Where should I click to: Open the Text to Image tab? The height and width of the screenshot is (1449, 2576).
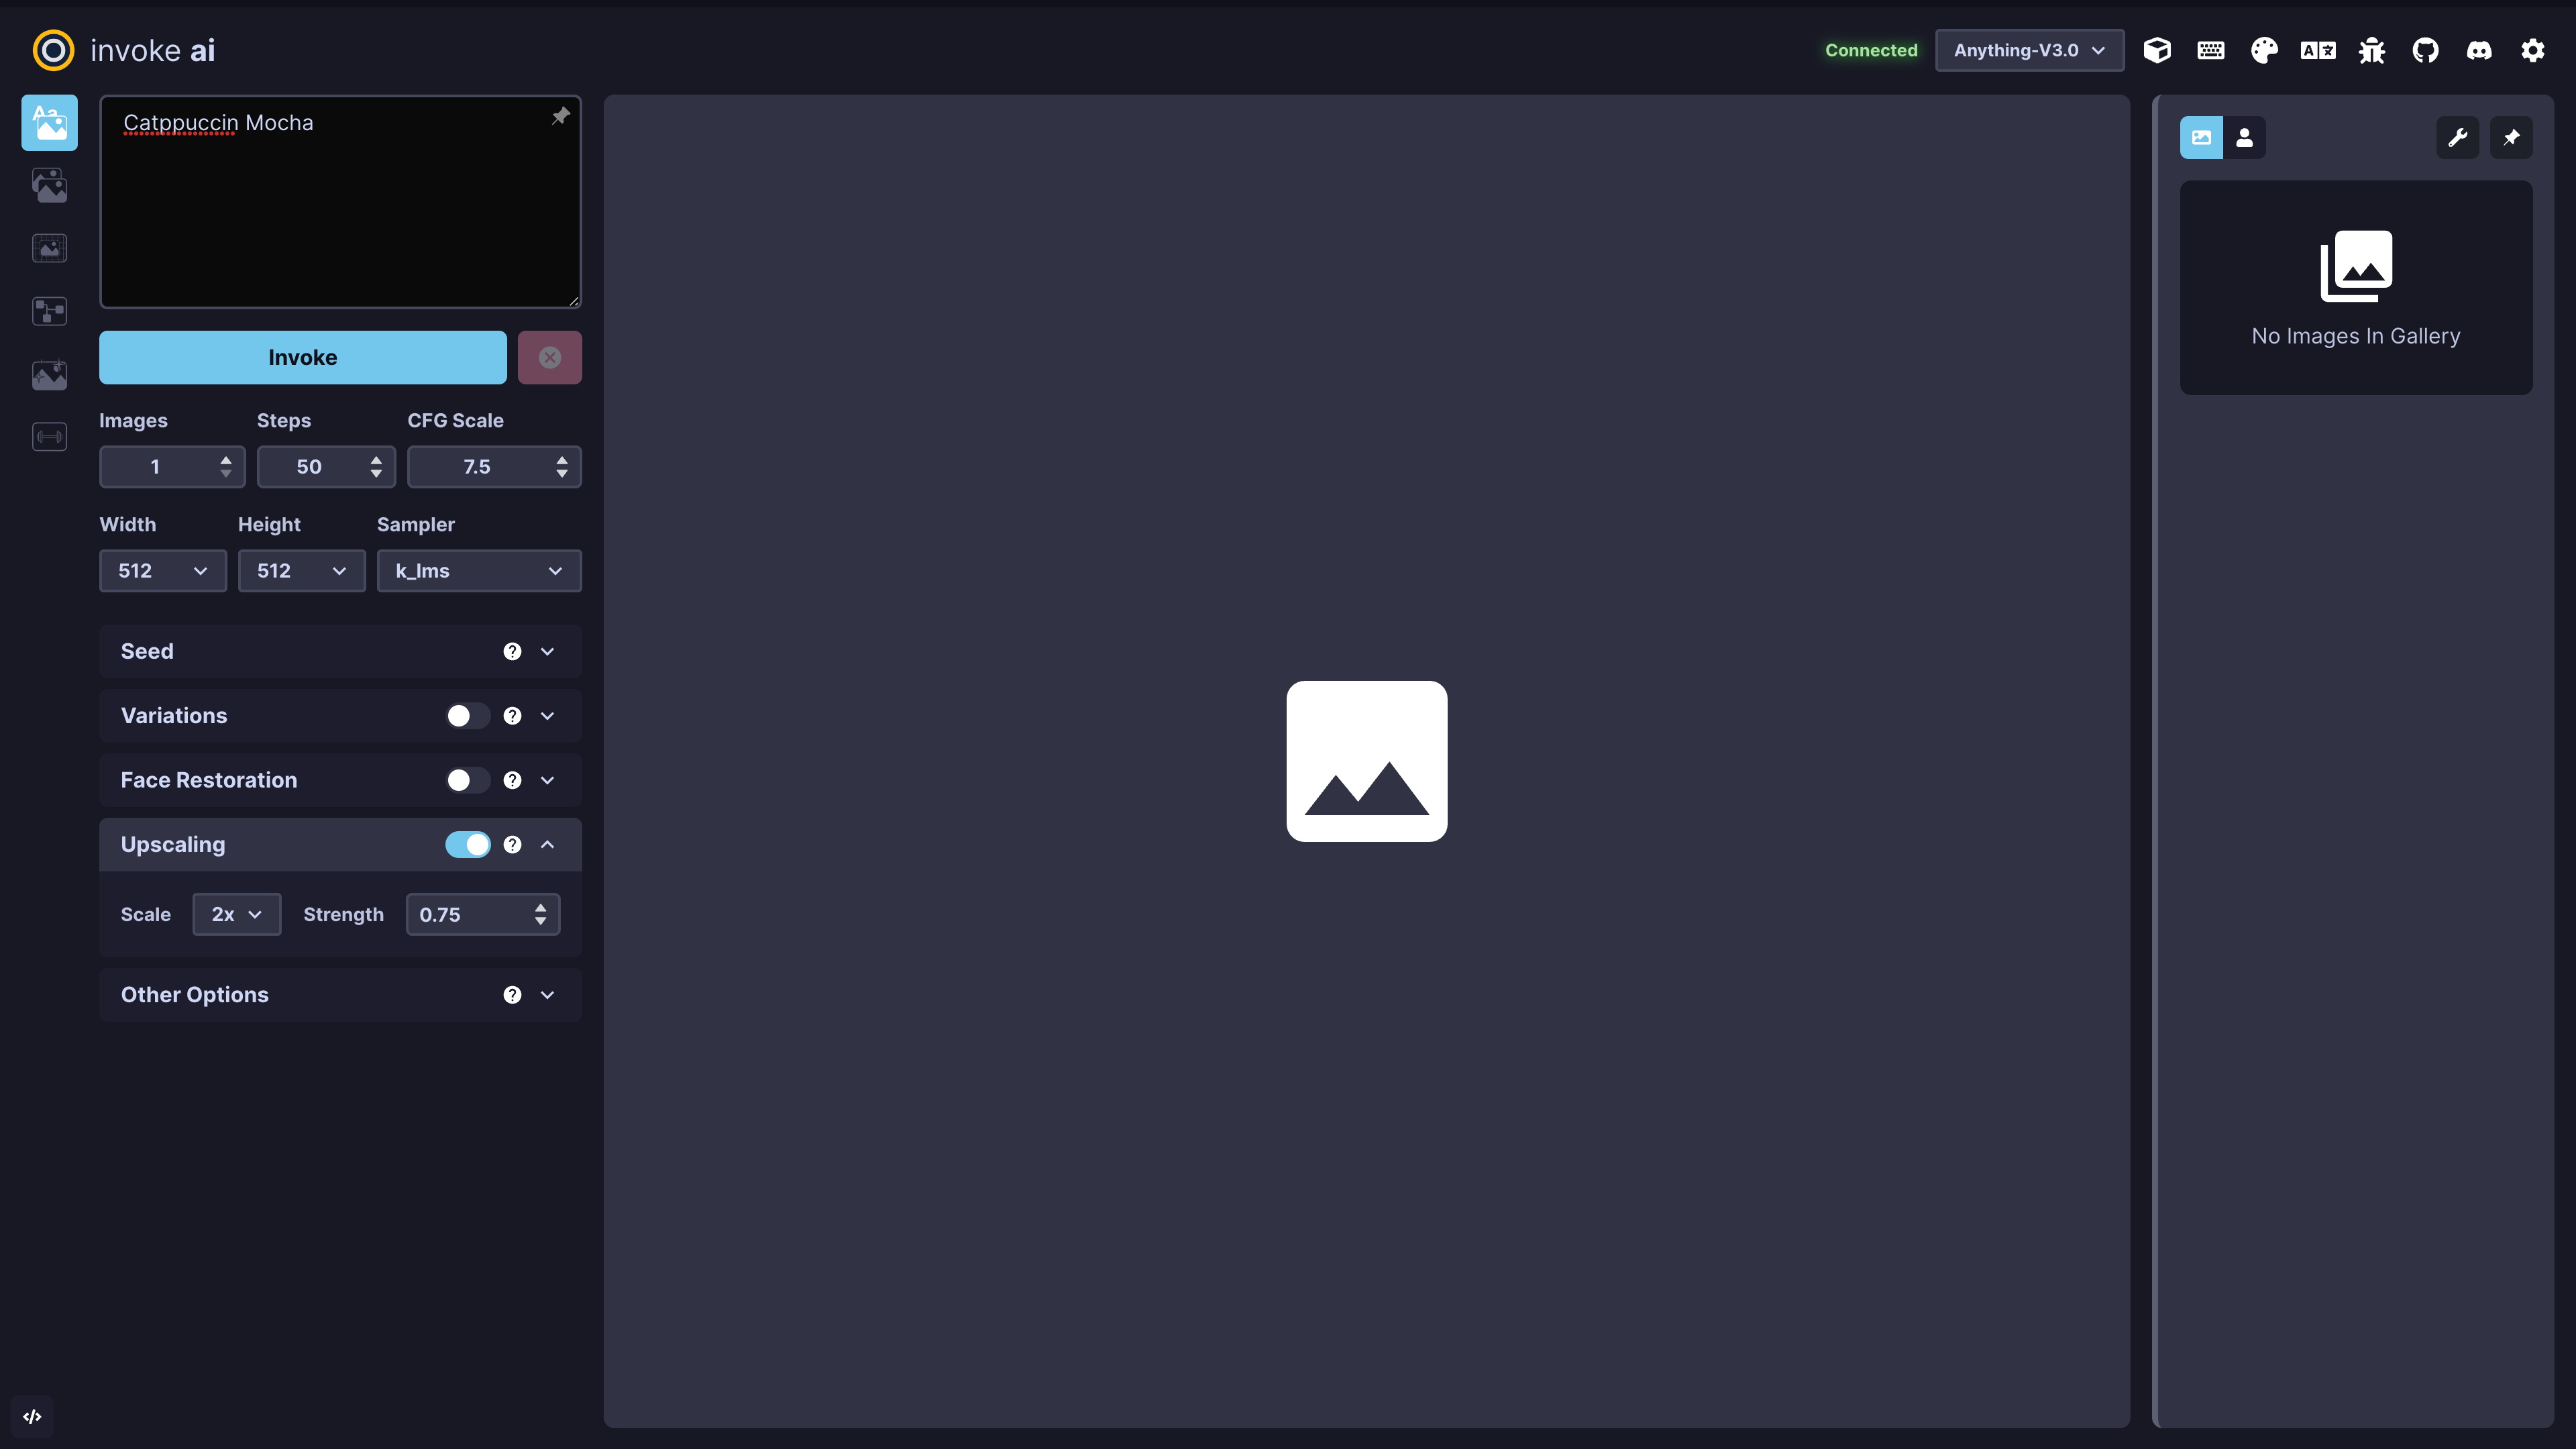click(49, 123)
